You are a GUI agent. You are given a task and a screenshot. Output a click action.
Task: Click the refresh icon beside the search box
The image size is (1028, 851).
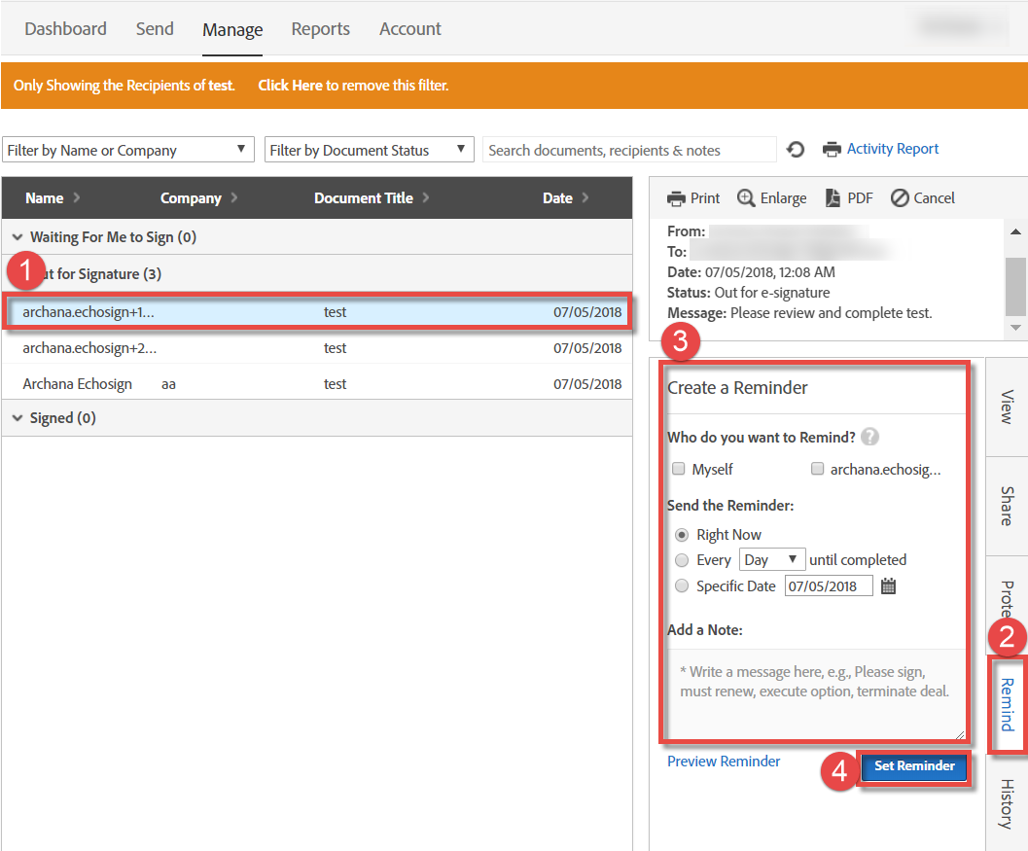[x=796, y=148]
